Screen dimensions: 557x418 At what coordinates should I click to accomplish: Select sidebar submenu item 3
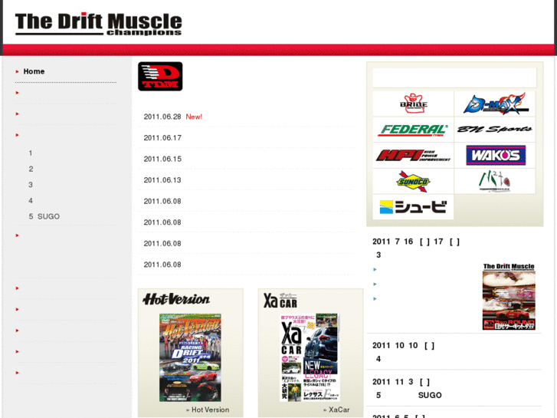tap(31, 185)
